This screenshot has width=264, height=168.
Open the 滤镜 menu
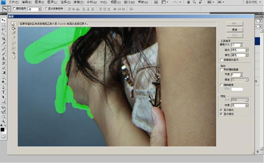(79, 2)
